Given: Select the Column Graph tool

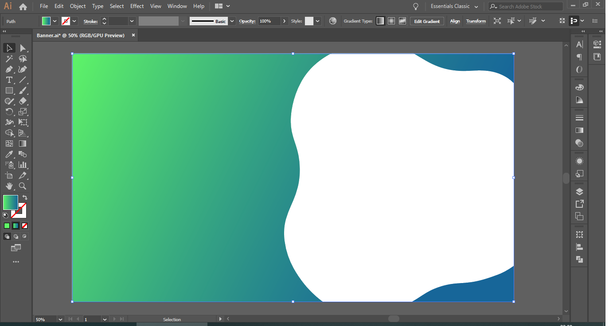Looking at the screenshot, I should [23, 165].
